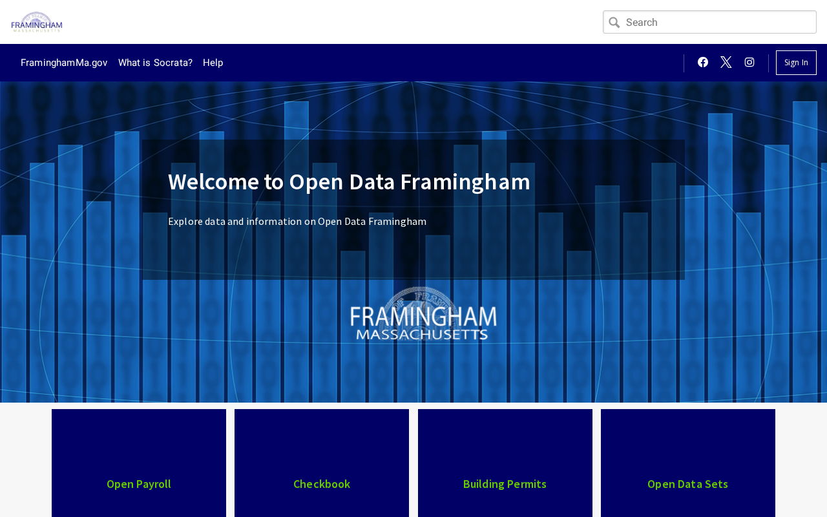Open the X (Twitter) icon

(x=726, y=62)
